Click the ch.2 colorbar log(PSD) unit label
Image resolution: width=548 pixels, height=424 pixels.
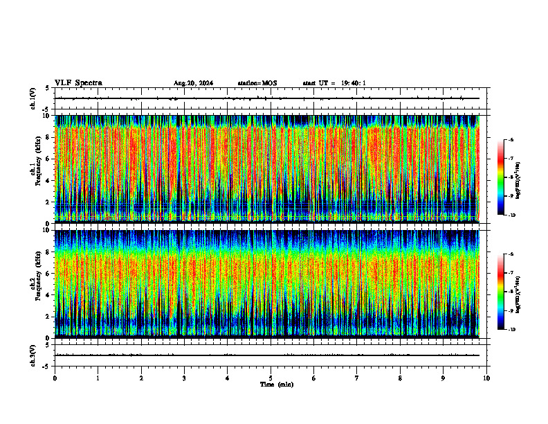pos(518,294)
